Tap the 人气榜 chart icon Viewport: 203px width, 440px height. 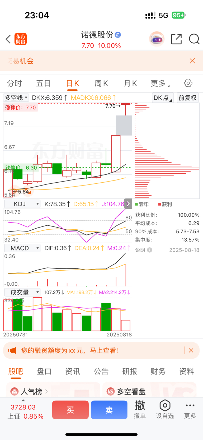pos(15,391)
